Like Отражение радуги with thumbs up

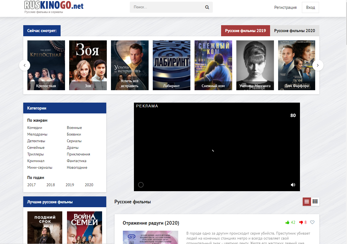tap(288, 222)
